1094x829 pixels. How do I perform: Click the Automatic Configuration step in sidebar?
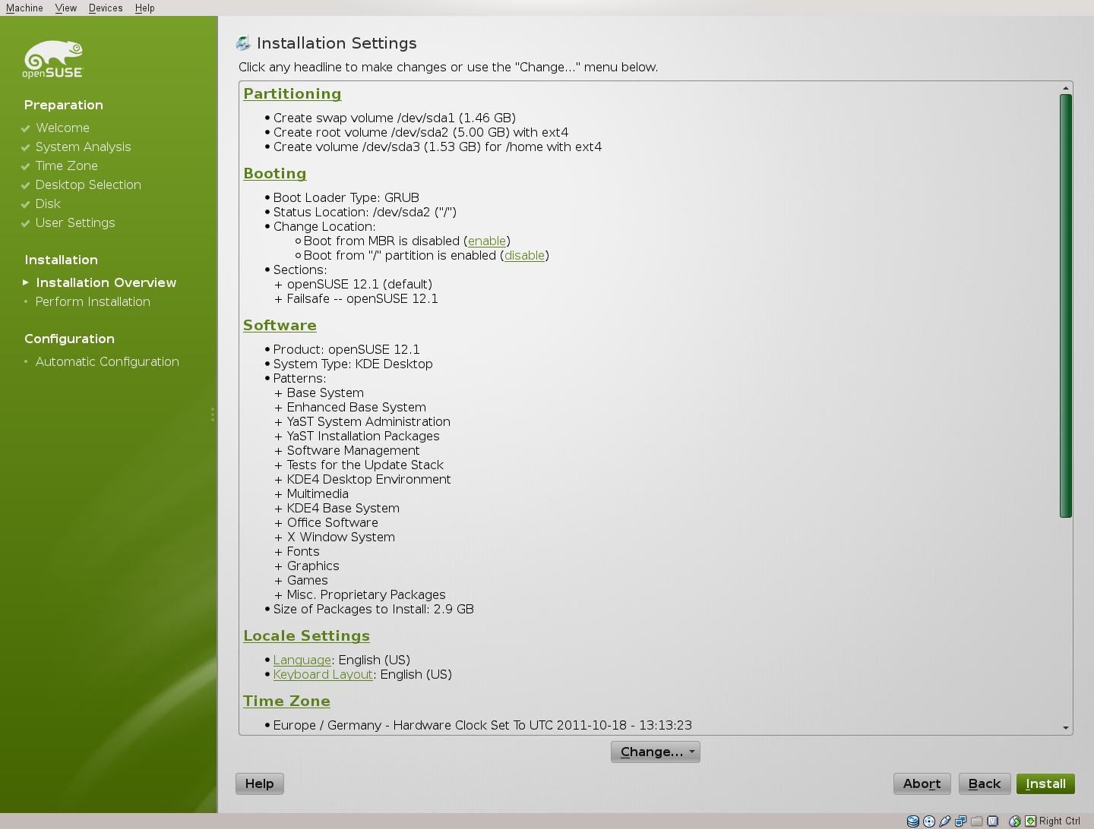107,361
